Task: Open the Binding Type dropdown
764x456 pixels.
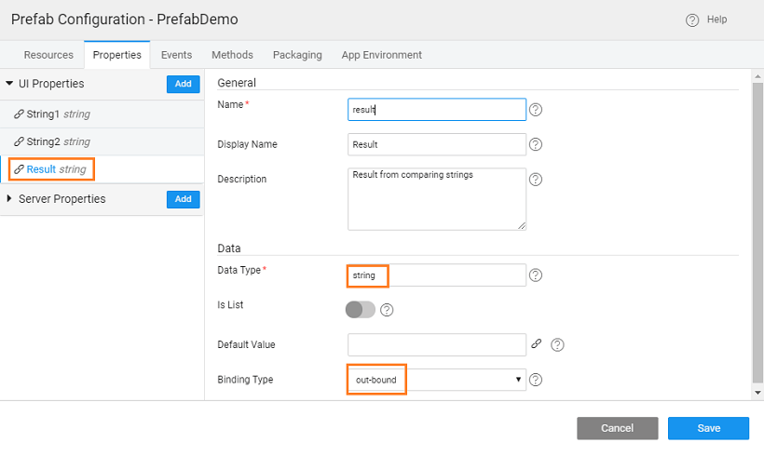Action: click(436, 380)
